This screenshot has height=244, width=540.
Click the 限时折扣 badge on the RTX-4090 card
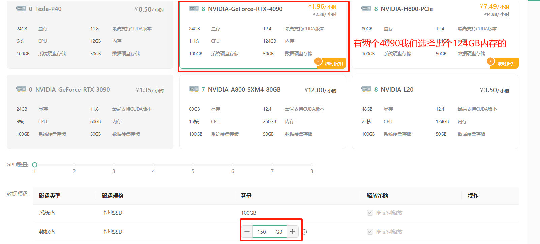331,63
